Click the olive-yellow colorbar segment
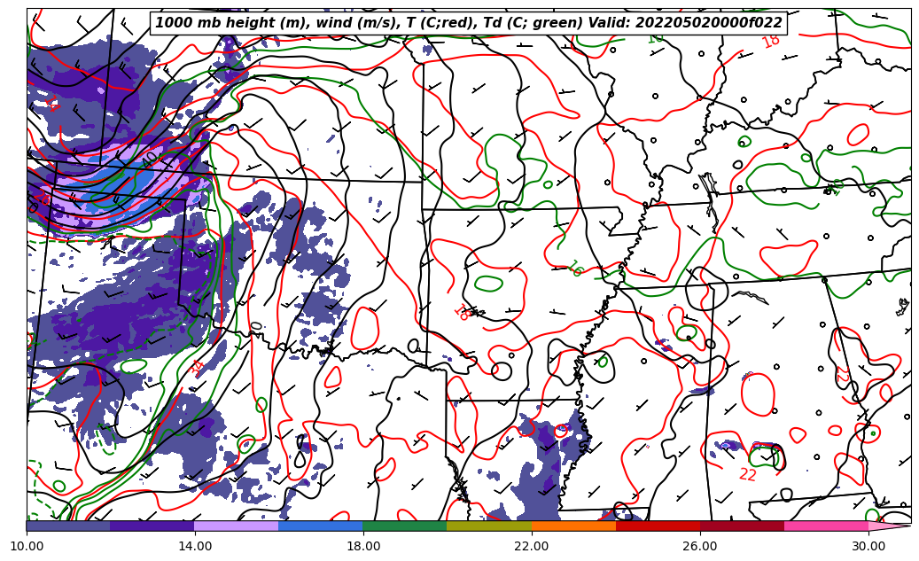The height and width of the screenshot is (561, 919). [488, 526]
